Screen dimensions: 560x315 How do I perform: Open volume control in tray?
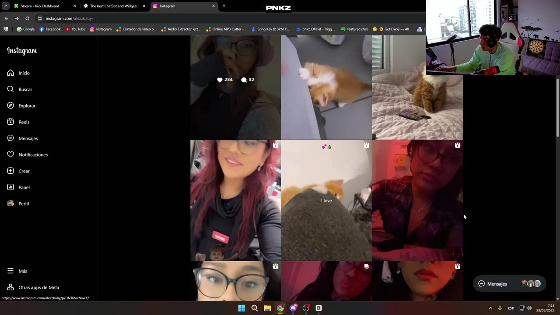[529, 308]
